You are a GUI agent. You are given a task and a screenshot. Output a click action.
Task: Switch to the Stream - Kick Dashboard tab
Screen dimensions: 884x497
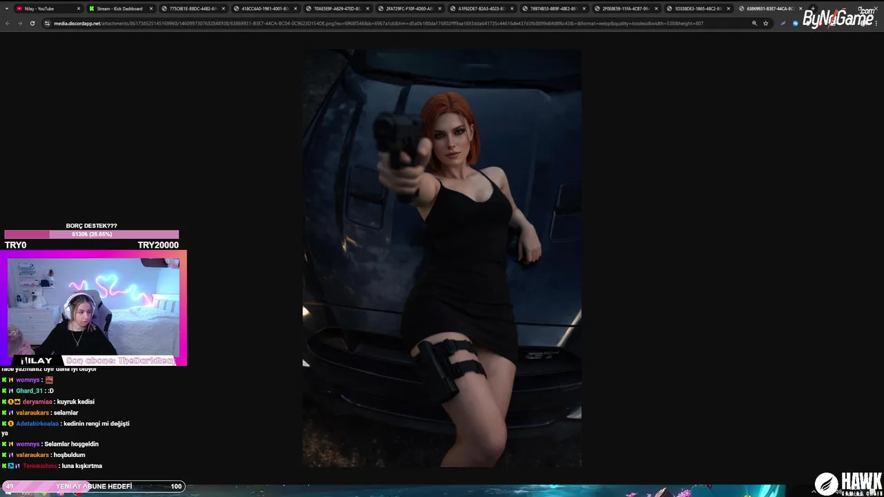tap(121, 8)
